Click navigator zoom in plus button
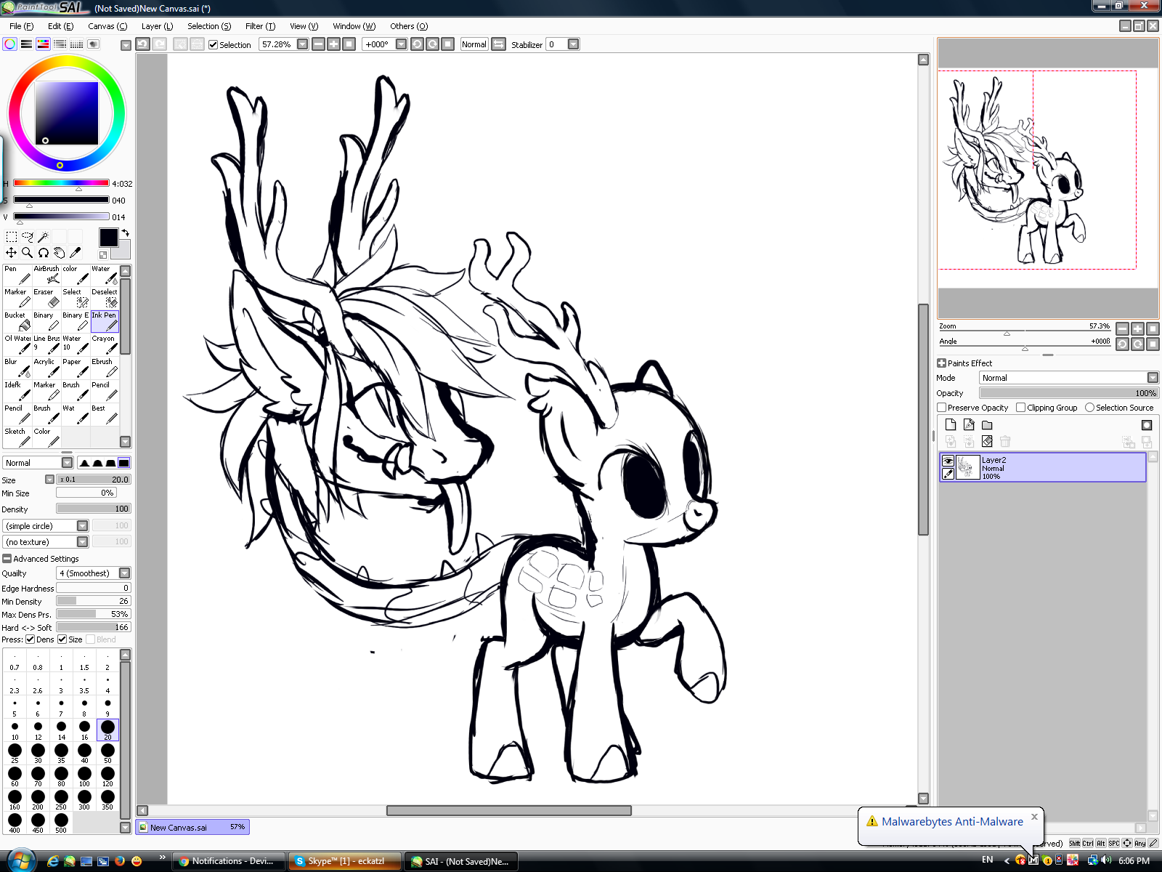Image resolution: width=1162 pixels, height=872 pixels. pos(1138,328)
